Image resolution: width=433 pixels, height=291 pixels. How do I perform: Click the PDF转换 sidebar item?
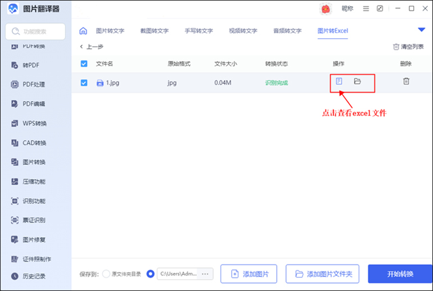click(28, 46)
